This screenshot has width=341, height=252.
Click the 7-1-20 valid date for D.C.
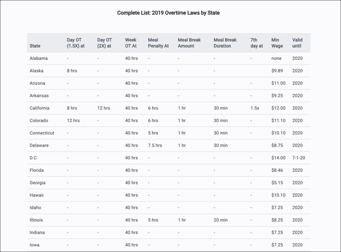[299, 158]
